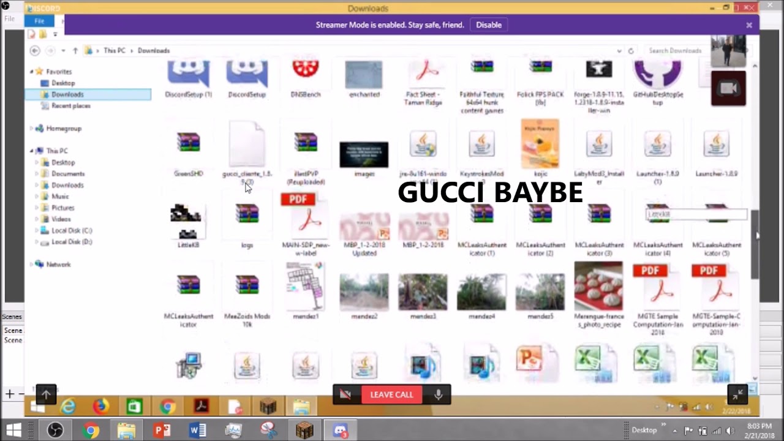784x441 pixels.
Task: Mute the microphone in the call bar
Action: point(439,395)
